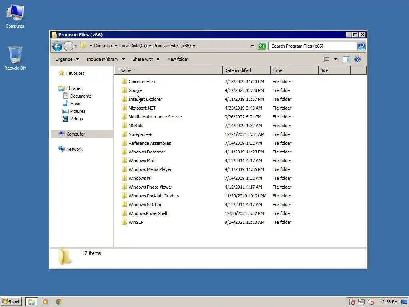Select Windows Mail folder icon
The height and width of the screenshot is (307, 409).
[124, 161]
